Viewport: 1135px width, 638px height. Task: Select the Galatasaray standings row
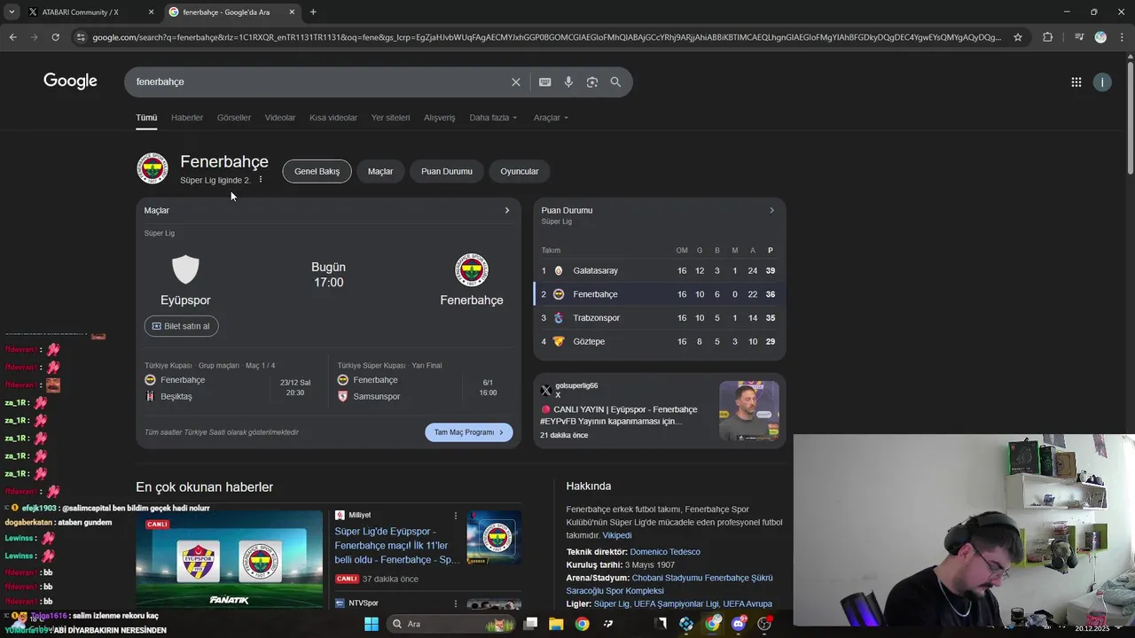[x=659, y=270]
